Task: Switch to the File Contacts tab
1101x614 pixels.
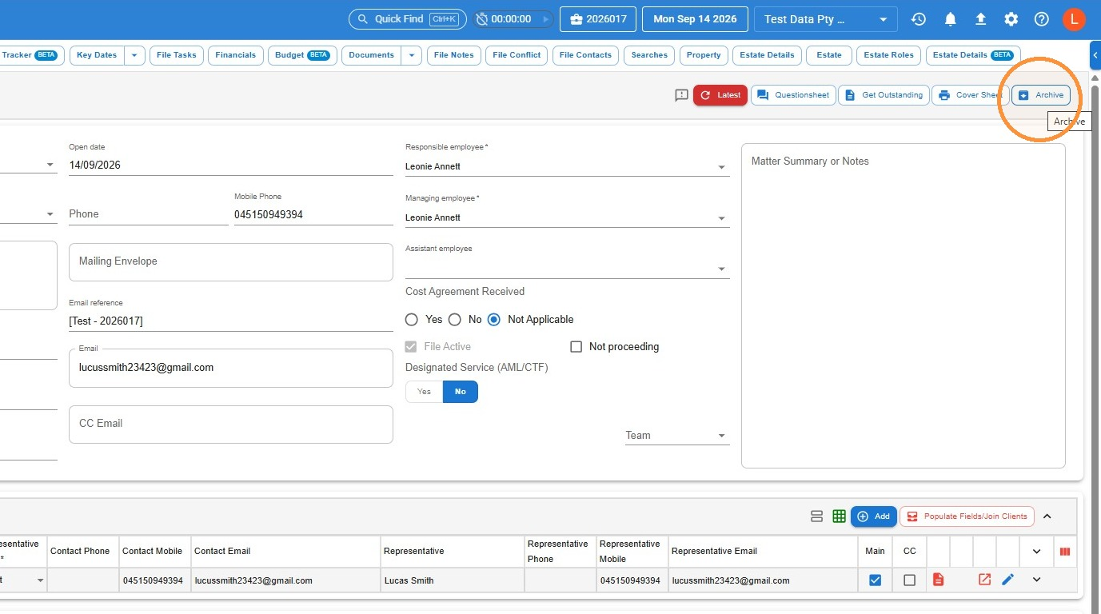Action: 585,55
